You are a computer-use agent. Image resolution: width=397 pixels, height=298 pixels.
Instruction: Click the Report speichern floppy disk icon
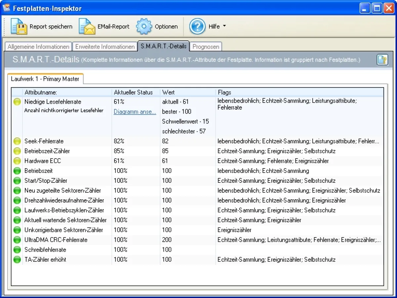[19, 26]
